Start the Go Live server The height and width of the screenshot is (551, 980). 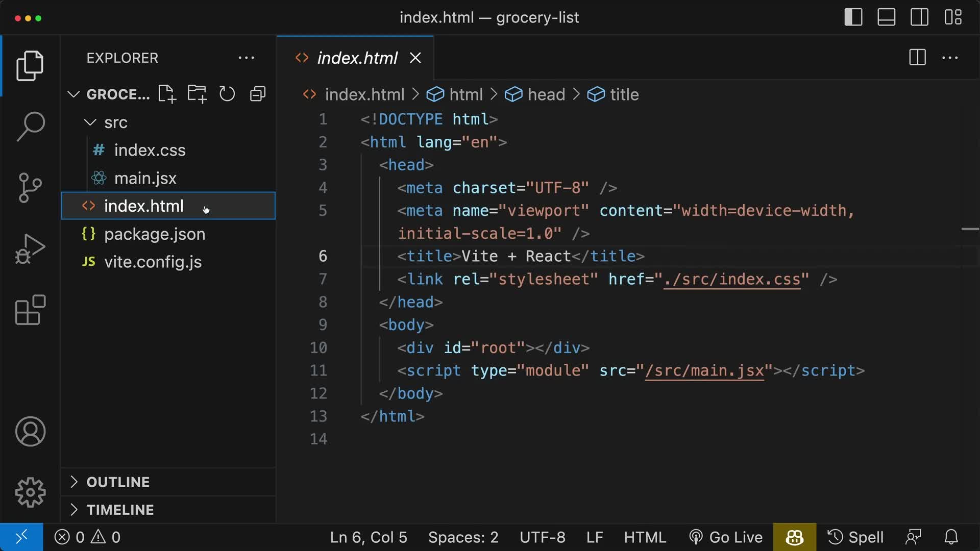click(726, 537)
